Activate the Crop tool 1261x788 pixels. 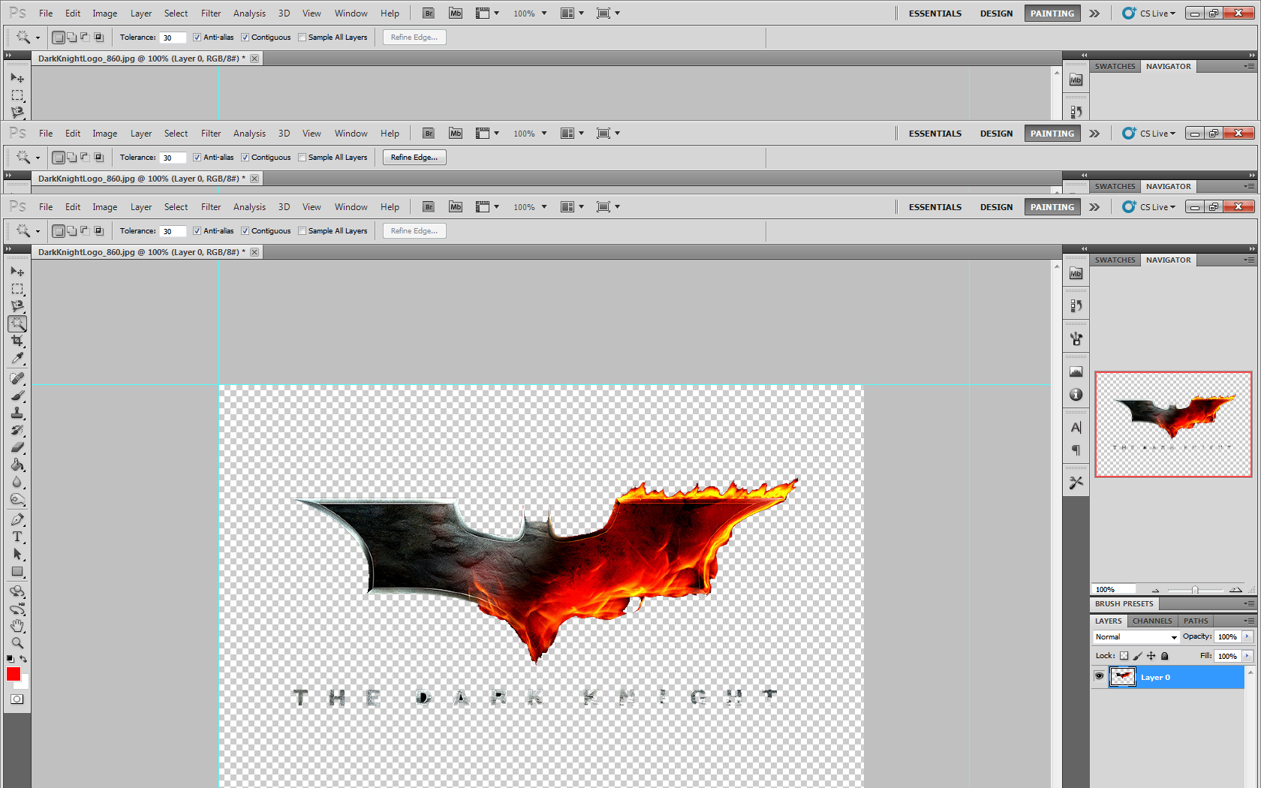pos(17,340)
